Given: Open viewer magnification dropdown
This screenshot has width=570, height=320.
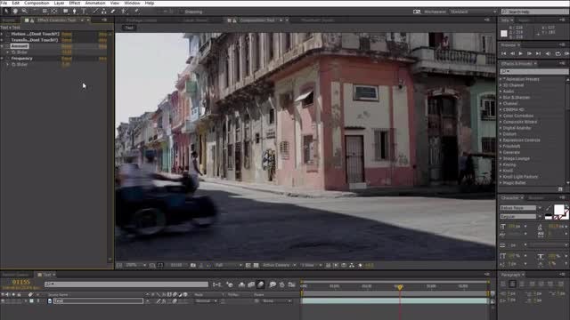Looking at the screenshot, I should pos(135,265).
